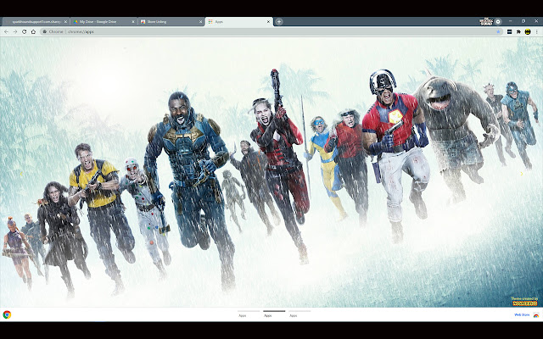Viewport: 543px width, 339px height.
Task: Minimize the Chrome window
Action: pyautogui.click(x=511, y=21)
